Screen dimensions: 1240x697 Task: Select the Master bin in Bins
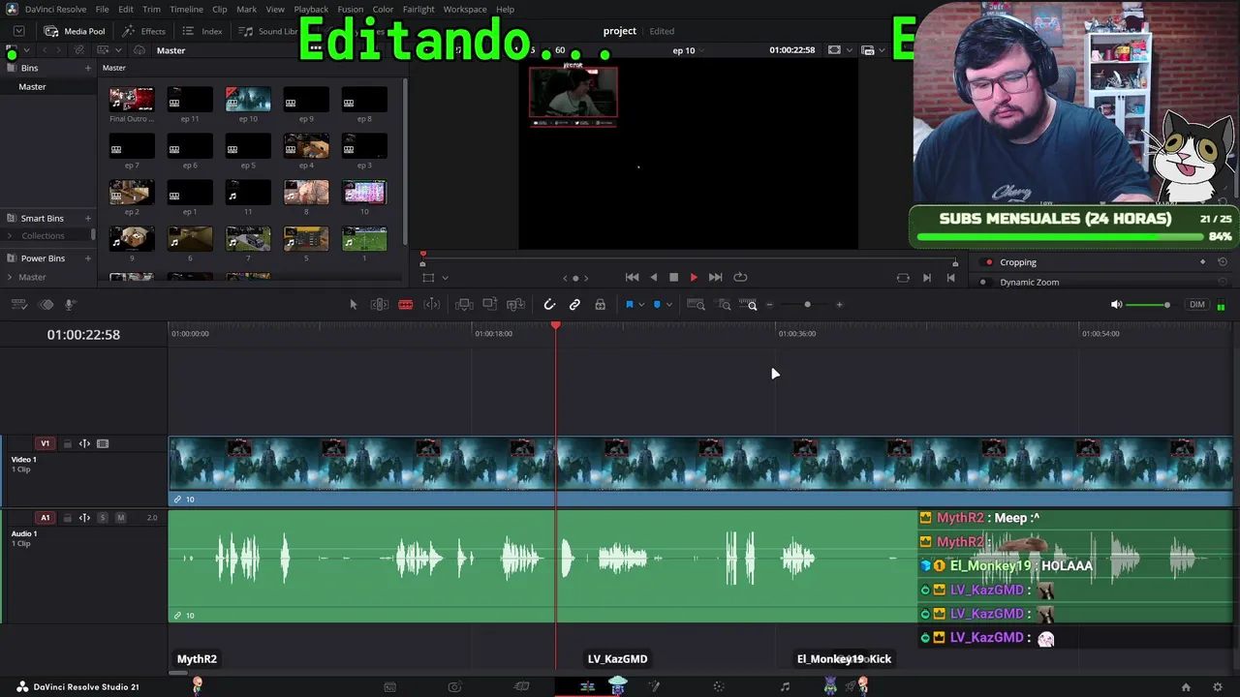[x=32, y=87]
